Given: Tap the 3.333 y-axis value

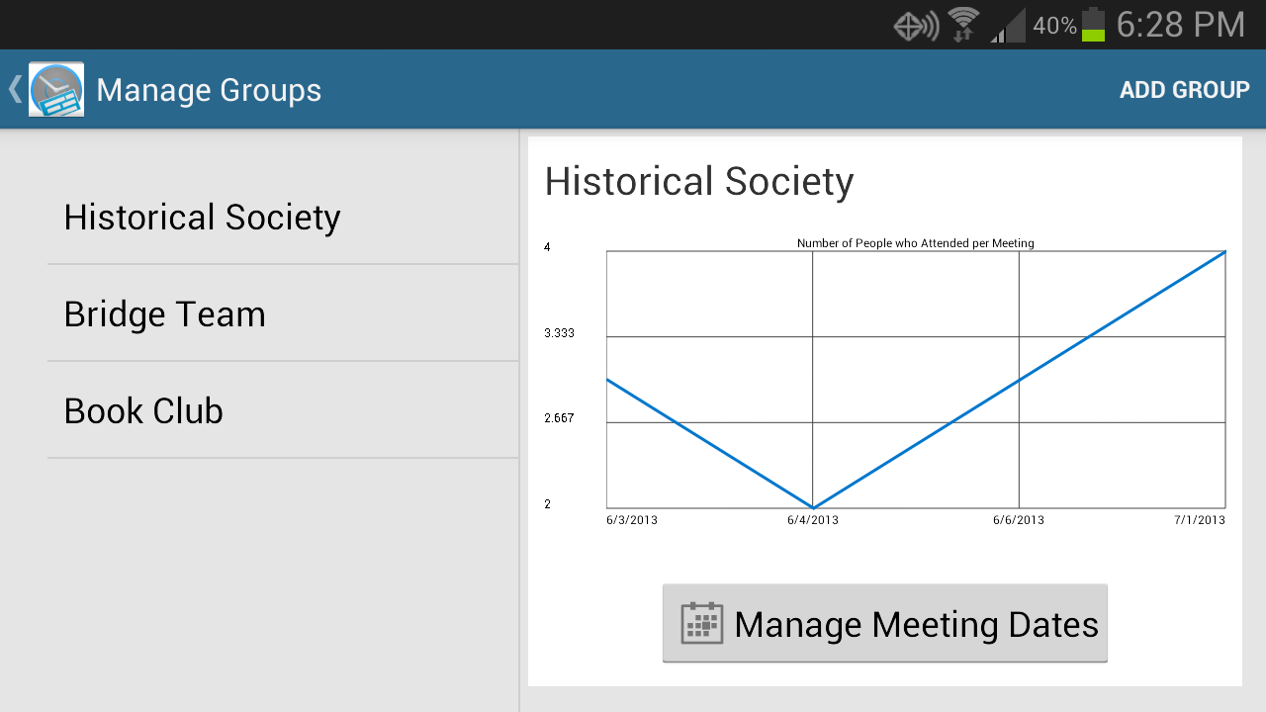Looking at the screenshot, I should pyautogui.click(x=559, y=333).
